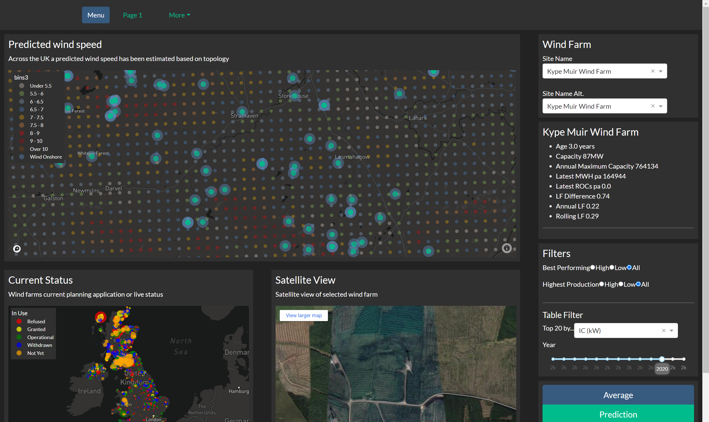
Task: Click the 'View larger map' link
Action: point(303,315)
